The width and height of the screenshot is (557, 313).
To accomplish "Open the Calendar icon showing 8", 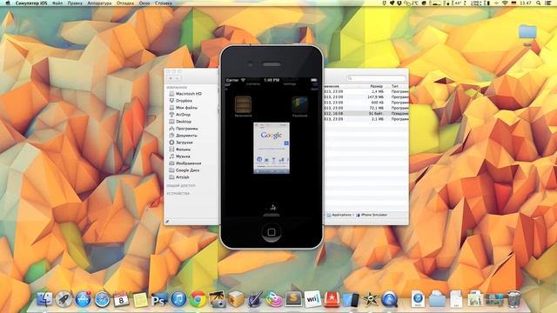I will point(121,299).
